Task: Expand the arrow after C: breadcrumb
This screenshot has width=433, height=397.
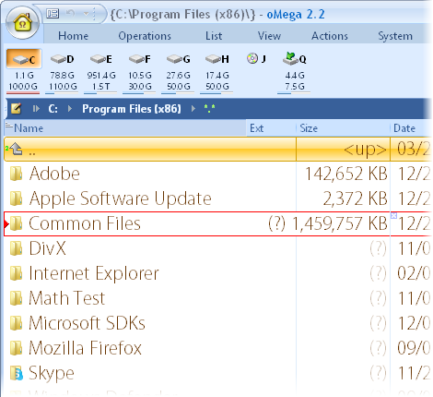Action: pyautogui.click(x=70, y=109)
